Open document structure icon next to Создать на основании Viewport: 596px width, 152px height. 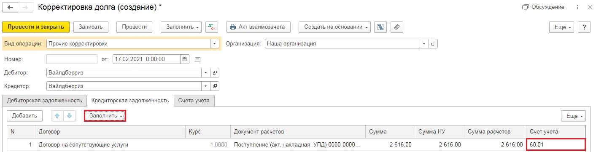(381, 27)
